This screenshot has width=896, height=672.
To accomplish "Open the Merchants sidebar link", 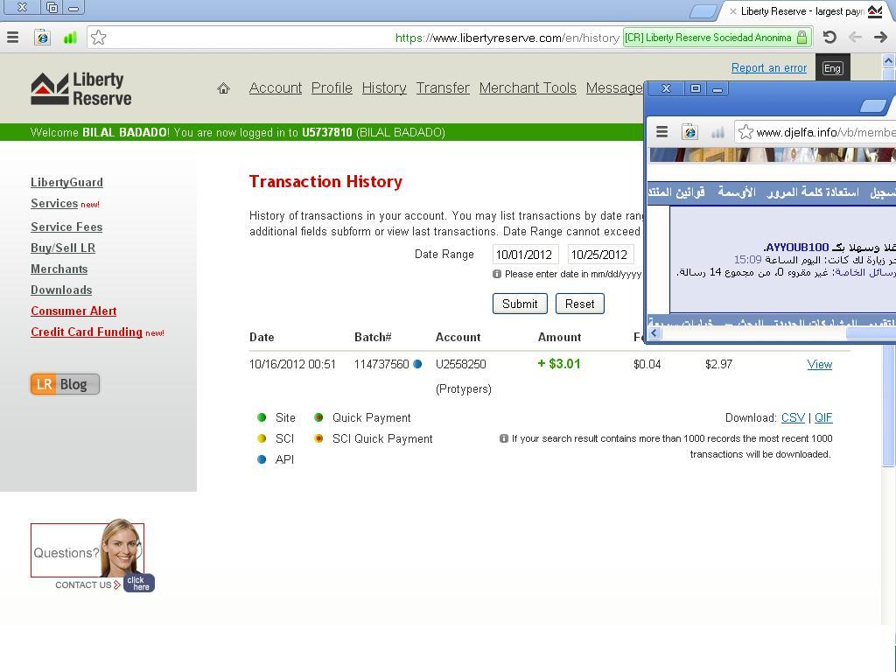I will (x=59, y=269).
